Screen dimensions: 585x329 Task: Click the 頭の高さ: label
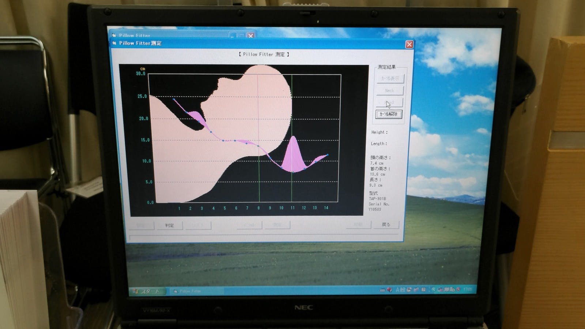[x=380, y=158]
